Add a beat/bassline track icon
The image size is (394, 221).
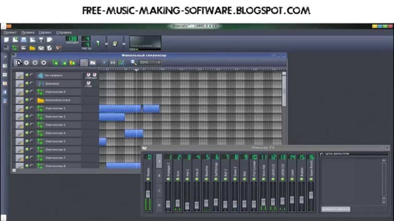point(55,63)
